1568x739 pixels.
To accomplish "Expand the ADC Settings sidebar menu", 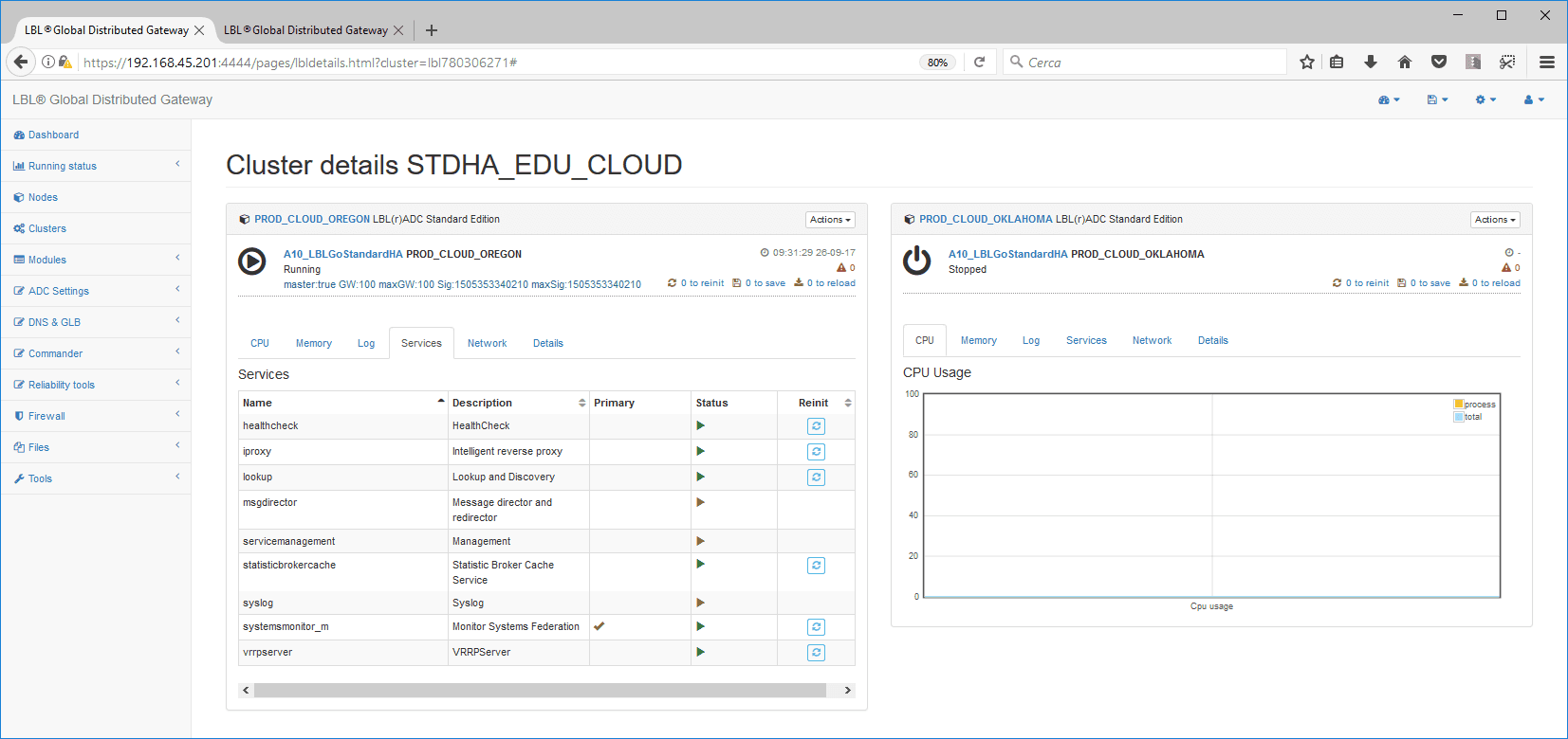I will [x=95, y=291].
